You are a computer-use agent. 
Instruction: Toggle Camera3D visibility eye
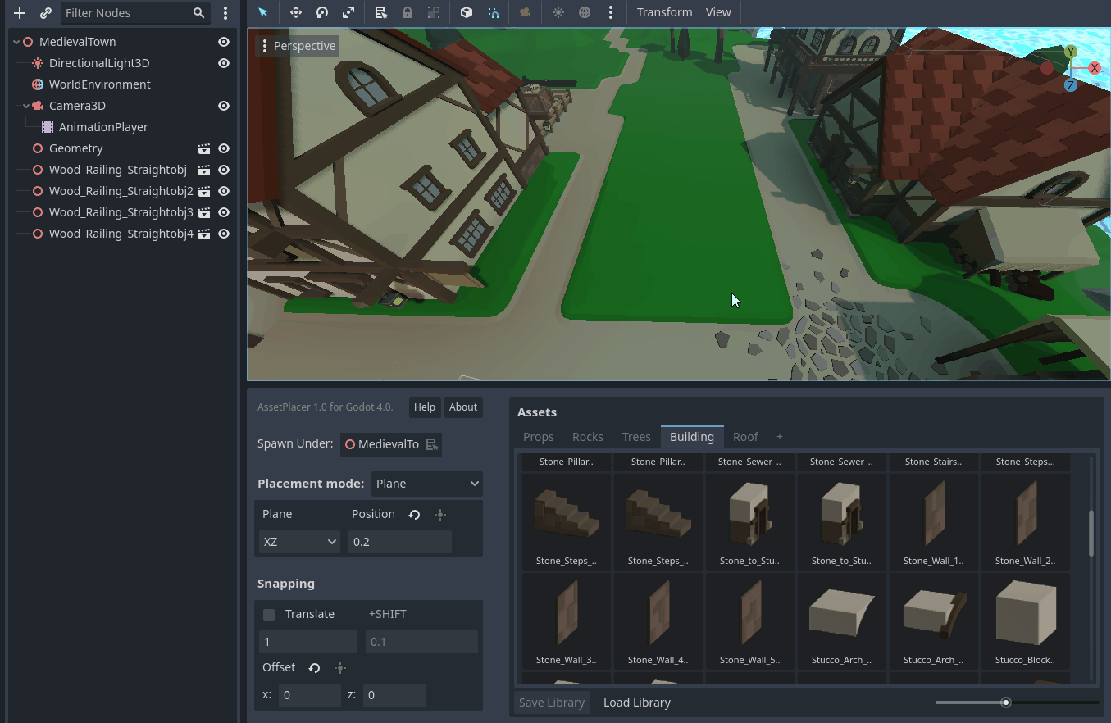(x=224, y=106)
